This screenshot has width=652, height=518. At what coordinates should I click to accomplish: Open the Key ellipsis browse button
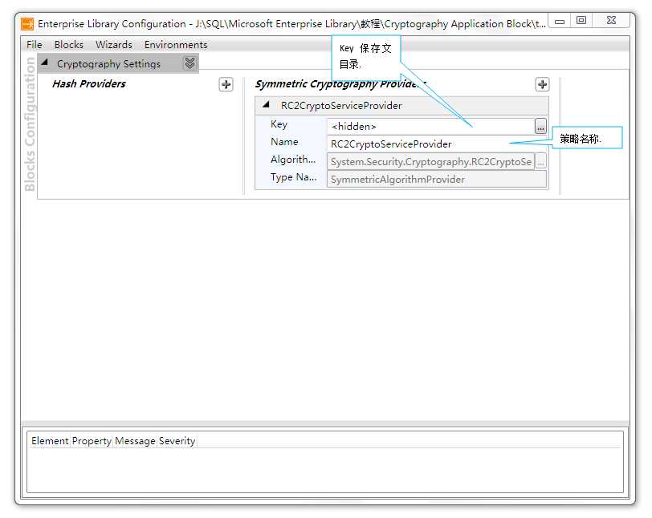point(540,126)
